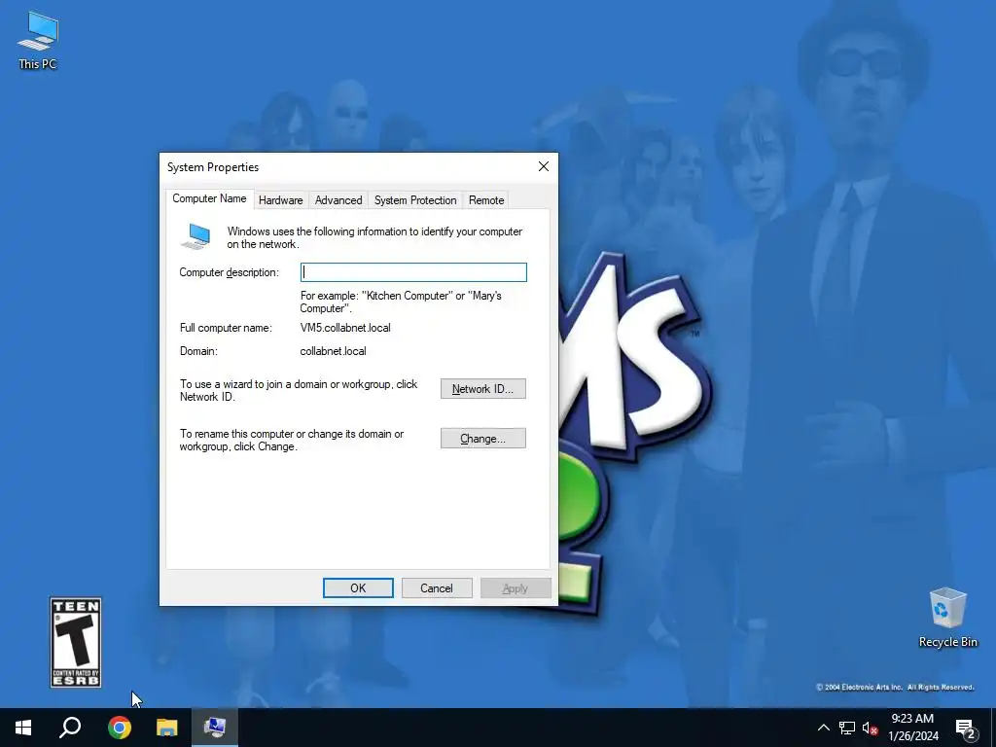
Task: Open the taskbar clock and date
Action: point(912,728)
